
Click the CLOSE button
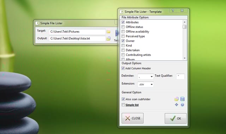click(132, 118)
